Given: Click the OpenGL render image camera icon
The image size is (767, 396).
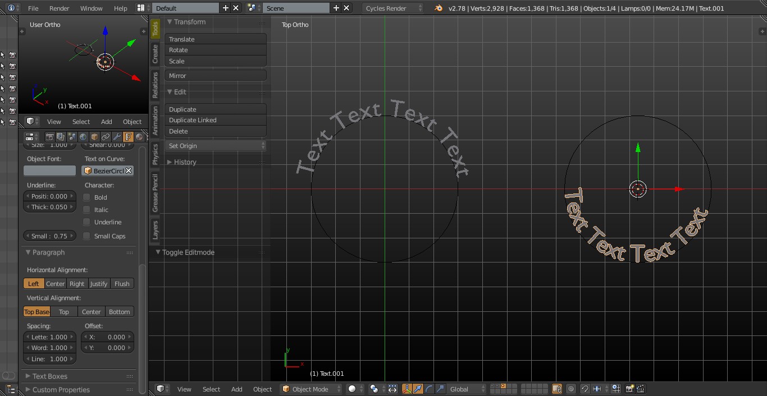Looking at the screenshot, I should click(630, 389).
